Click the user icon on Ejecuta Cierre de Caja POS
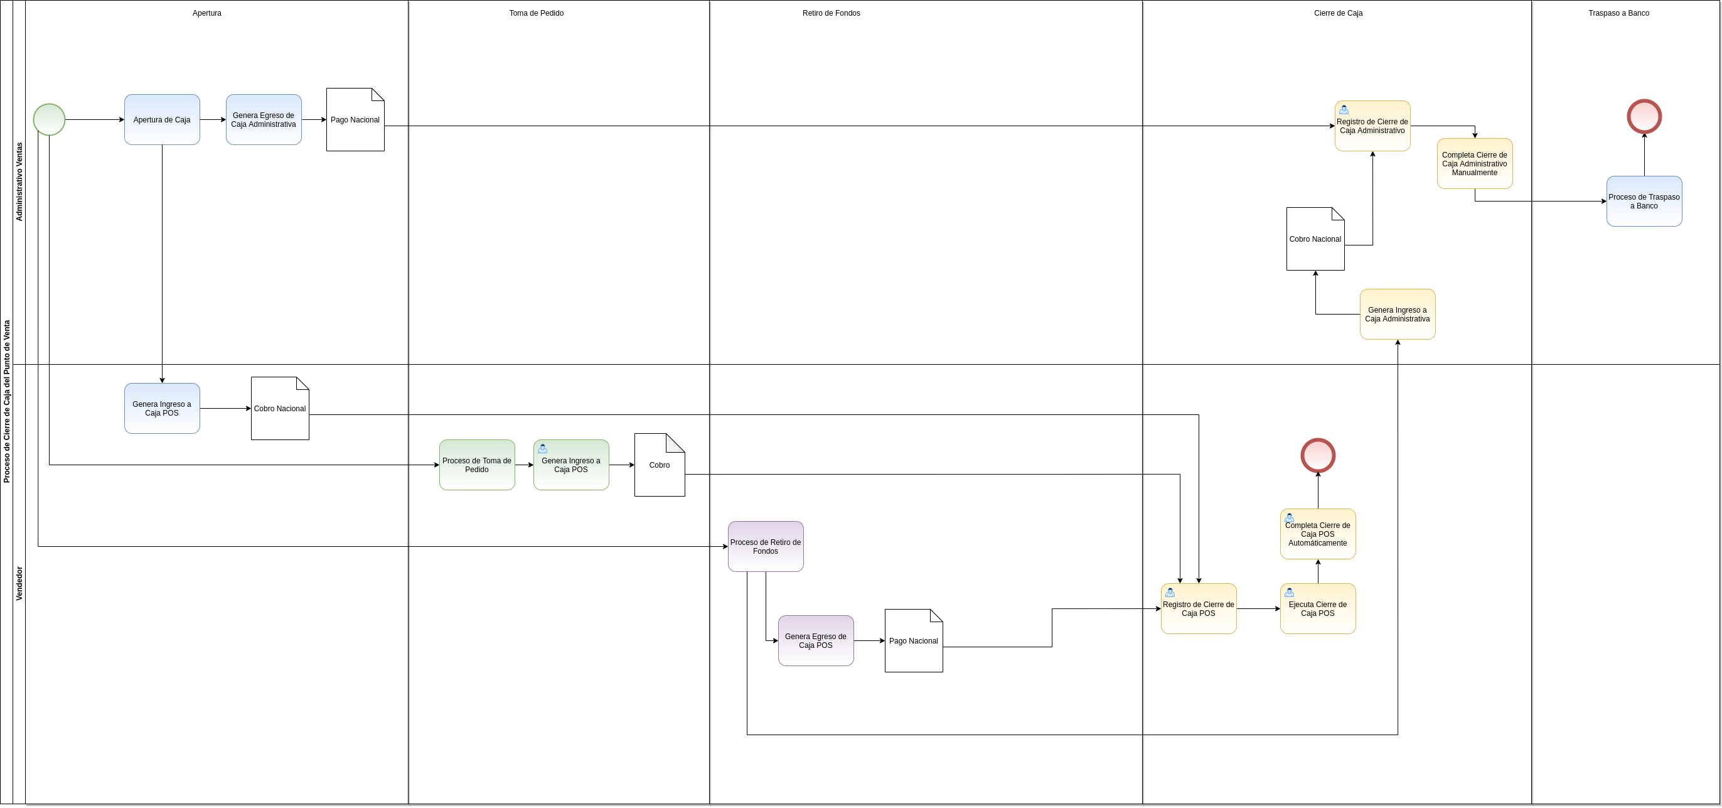This screenshot has height=808, width=1722. coord(1289,592)
